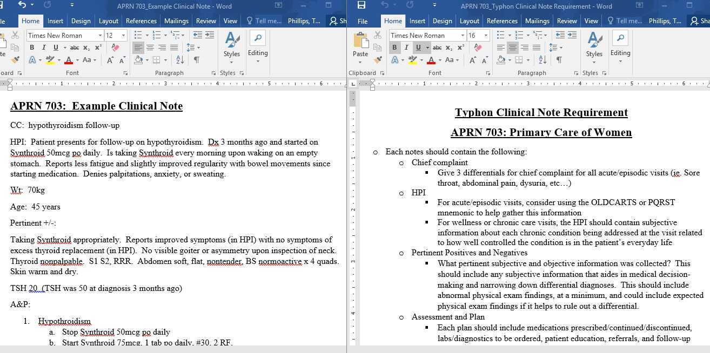Open the Font Color picker arrow

77,60
